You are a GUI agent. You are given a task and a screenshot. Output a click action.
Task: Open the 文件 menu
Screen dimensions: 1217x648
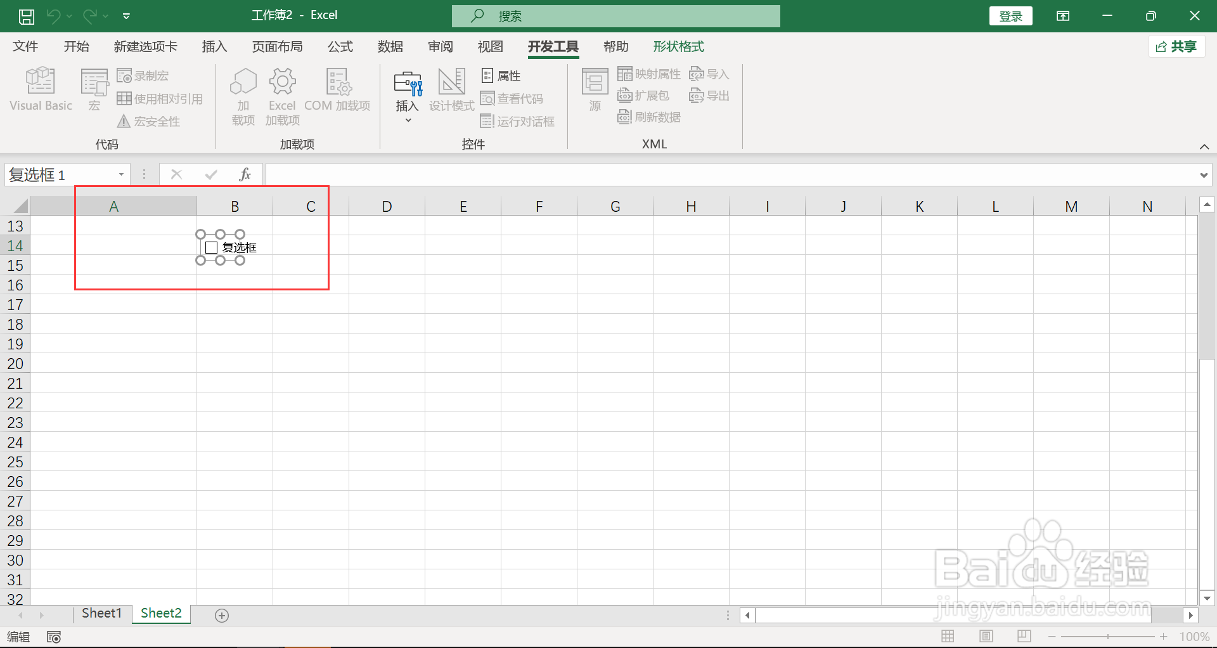26,46
